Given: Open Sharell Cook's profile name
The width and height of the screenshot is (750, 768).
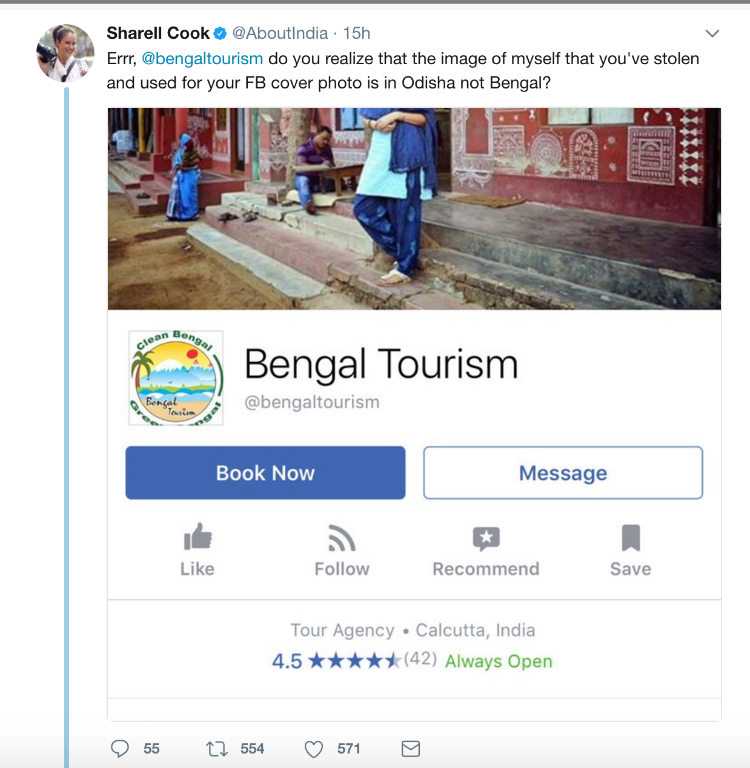Looking at the screenshot, I should coord(158,33).
